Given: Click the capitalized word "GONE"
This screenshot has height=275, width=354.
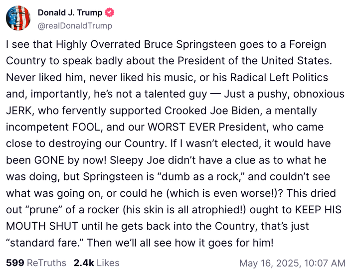Looking at the screenshot, I should click(x=49, y=160).
